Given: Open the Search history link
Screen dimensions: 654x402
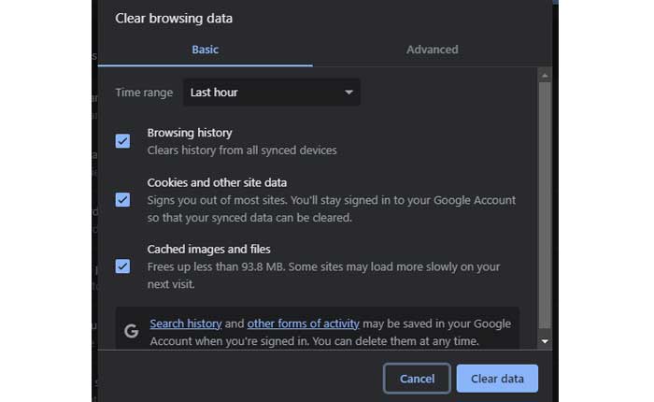Looking at the screenshot, I should coord(185,323).
